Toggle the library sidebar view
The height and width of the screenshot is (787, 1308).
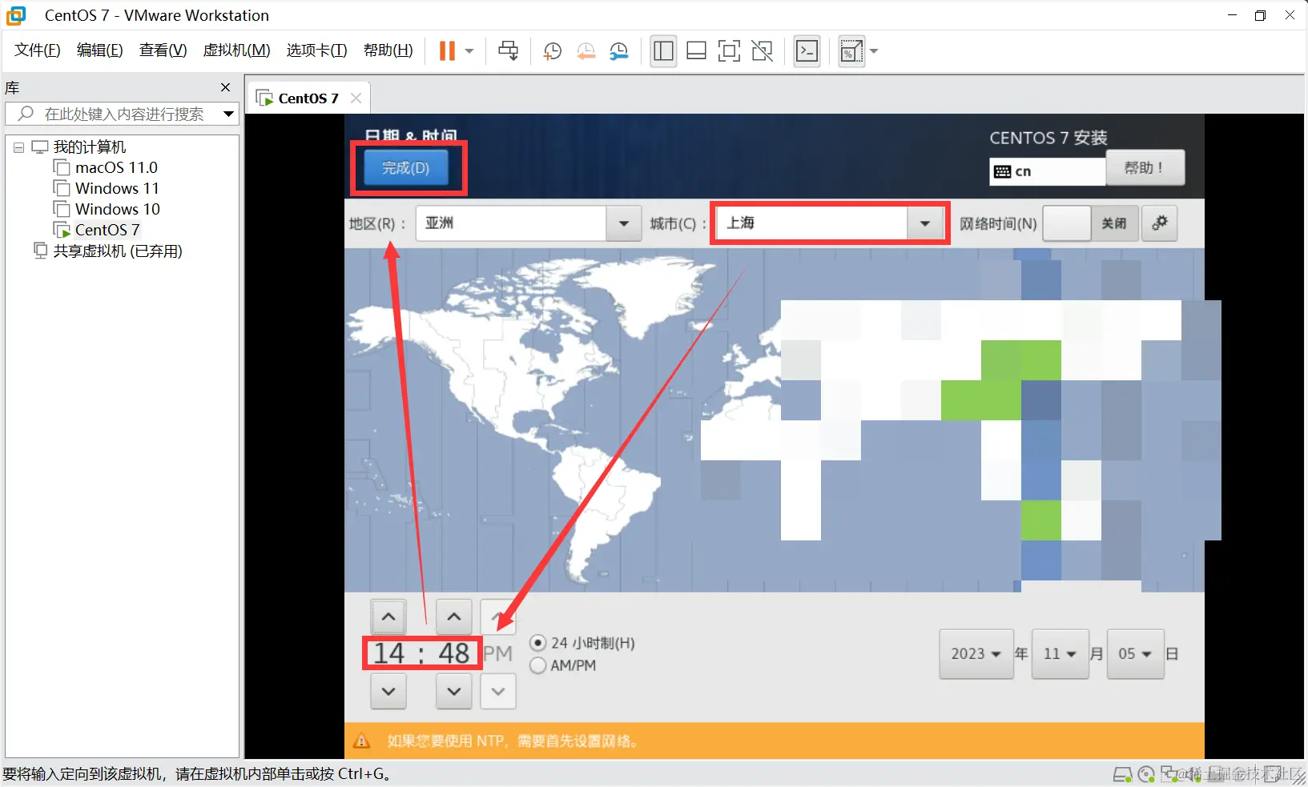663,51
